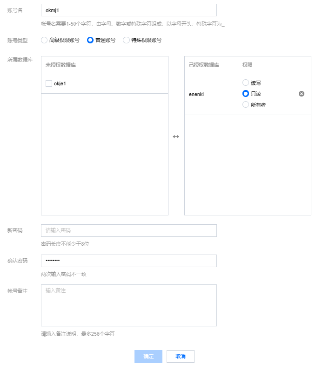This screenshot has height=366, width=329.
Task: Focus the 账号名 field containing okmj1
Action: click(129, 10)
